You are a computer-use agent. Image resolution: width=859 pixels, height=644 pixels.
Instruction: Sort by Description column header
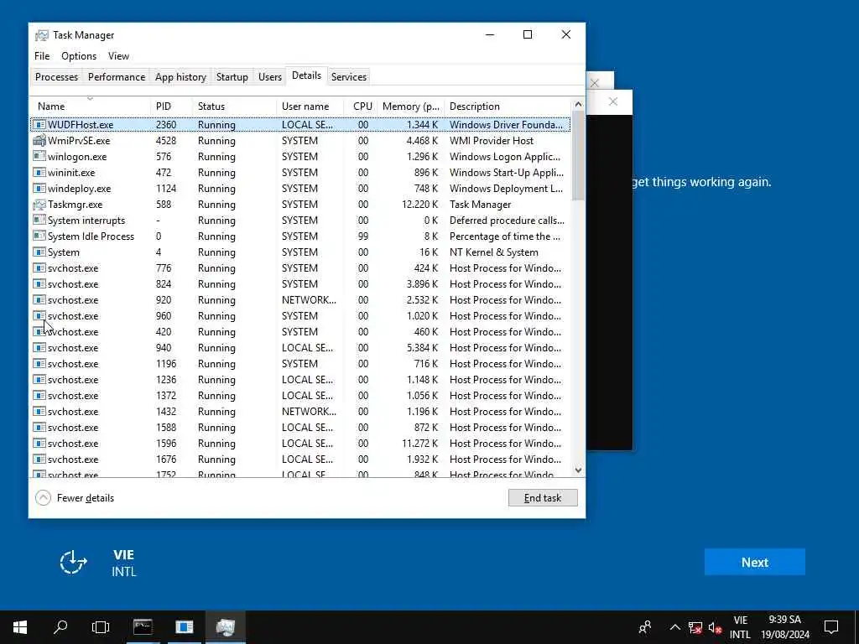click(508, 106)
